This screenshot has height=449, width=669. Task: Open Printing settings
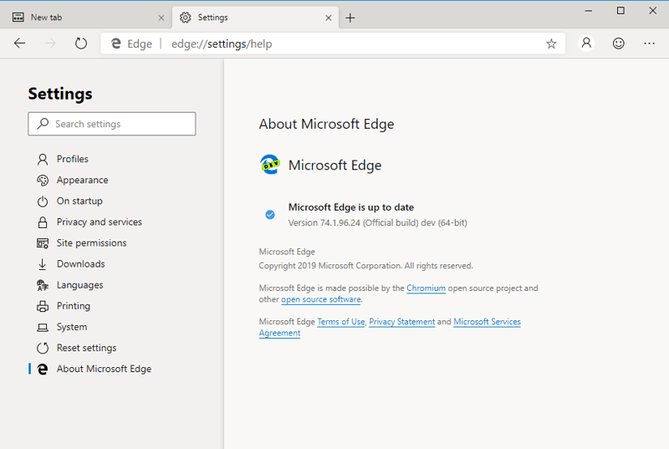point(74,306)
